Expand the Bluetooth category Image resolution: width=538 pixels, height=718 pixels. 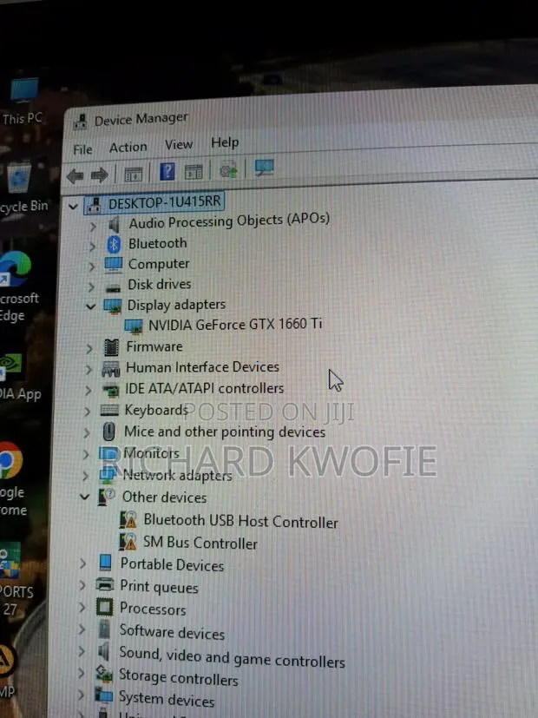(92, 247)
